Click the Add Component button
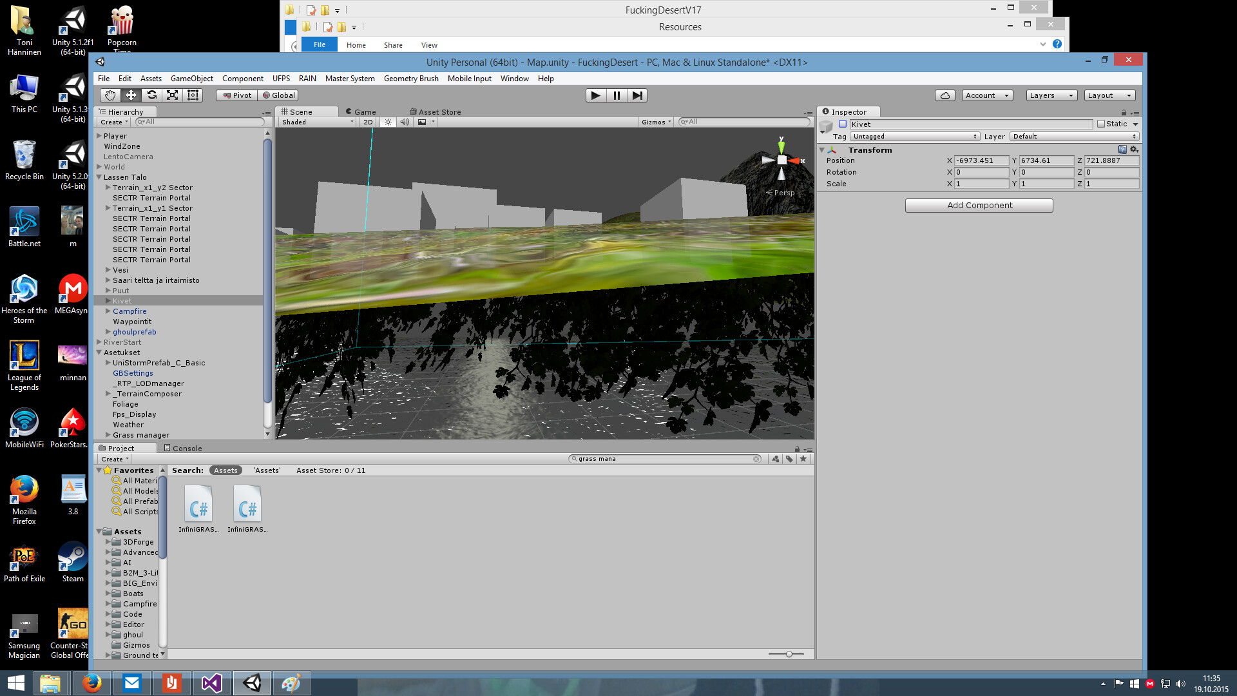Image resolution: width=1237 pixels, height=696 pixels. [979, 205]
